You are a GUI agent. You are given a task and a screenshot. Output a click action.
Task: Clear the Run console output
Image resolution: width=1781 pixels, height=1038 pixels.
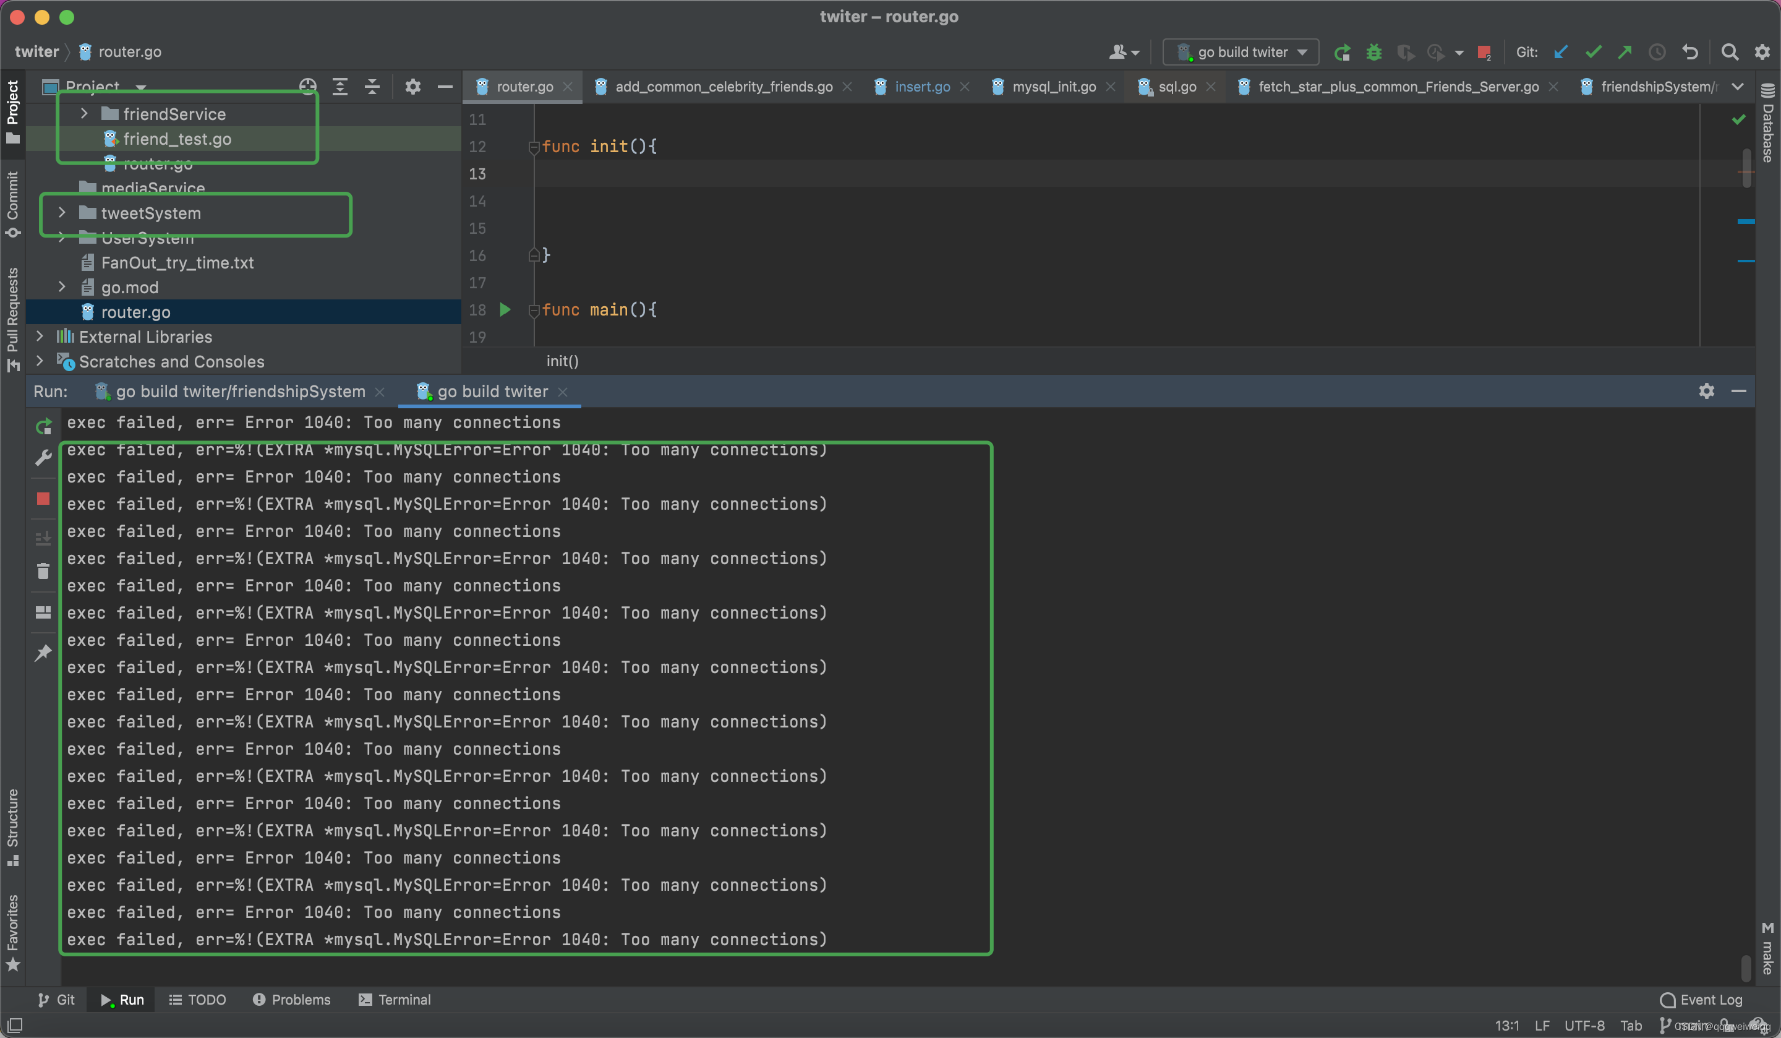point(43,572)
